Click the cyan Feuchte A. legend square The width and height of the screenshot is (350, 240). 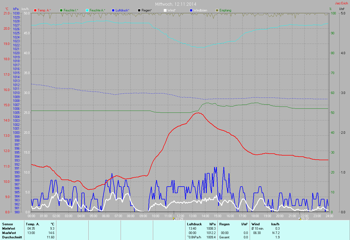(x=87, y=10)
